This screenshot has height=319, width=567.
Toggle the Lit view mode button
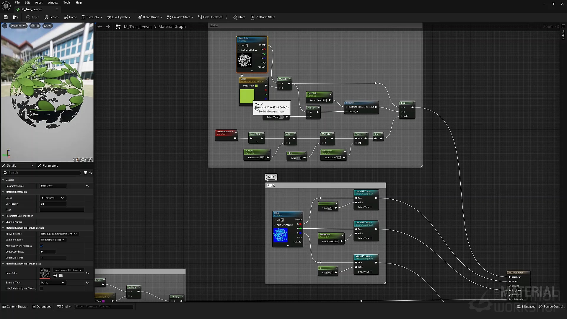(x=35, y=26)
